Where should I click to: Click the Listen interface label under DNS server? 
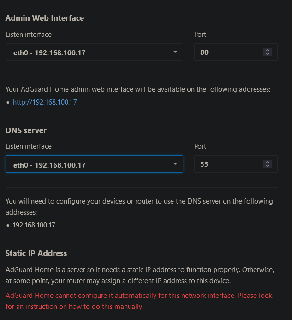(29, 146)
